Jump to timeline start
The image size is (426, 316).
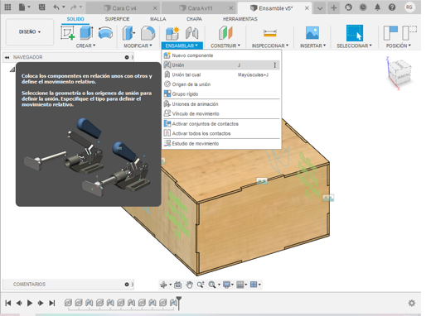point(8,304)
